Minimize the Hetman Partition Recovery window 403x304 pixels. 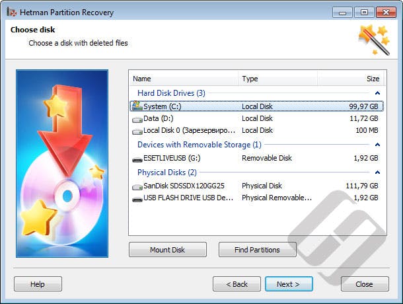point(342,13)
